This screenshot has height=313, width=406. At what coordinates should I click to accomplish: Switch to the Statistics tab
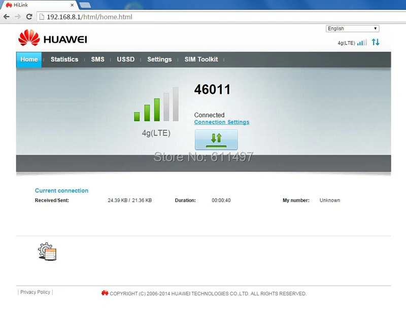pyautogui.click(x=64, y=59)
